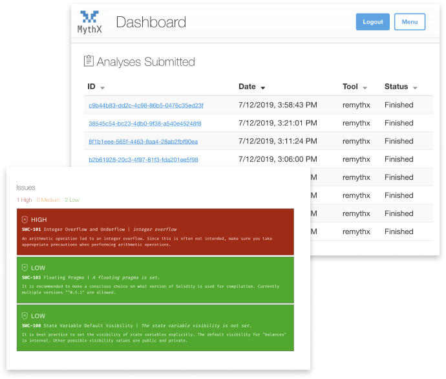Click remythx in the 3:06:00 PM row
This screenshot has height=379, width=446.
(x=356, y=159)
